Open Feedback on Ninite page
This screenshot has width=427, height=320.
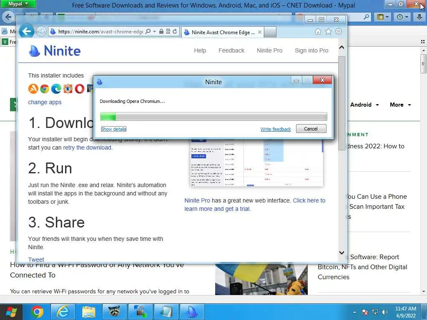pyautogui.click(x=231, y=50)
